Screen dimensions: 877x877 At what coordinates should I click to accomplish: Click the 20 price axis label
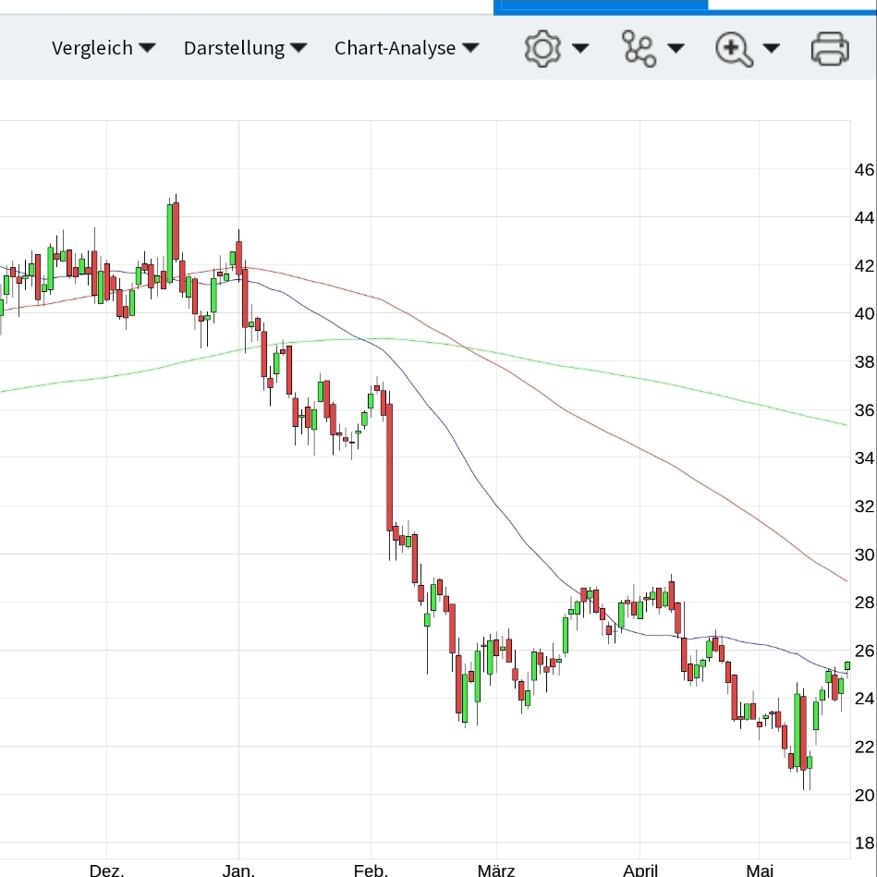coord(864,795)
